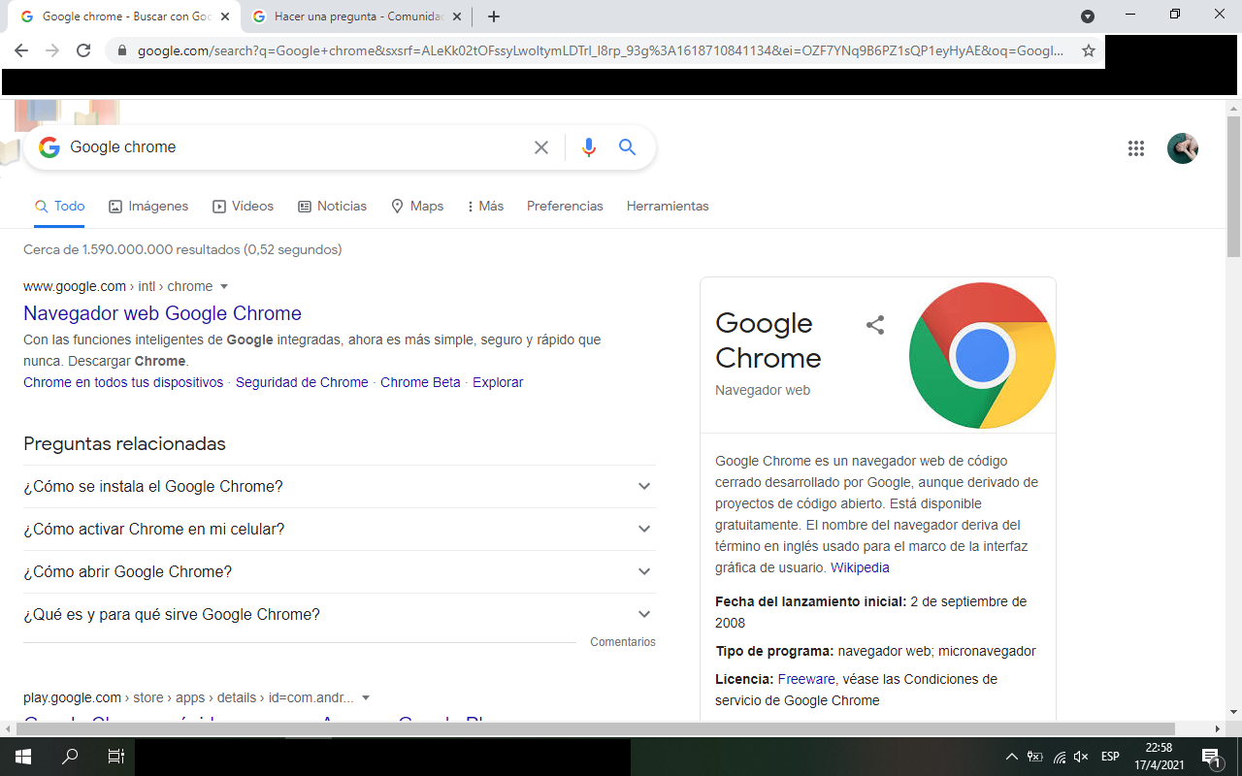Click the Comentarios feedback link
The image size is (1242, 776).
623,642
